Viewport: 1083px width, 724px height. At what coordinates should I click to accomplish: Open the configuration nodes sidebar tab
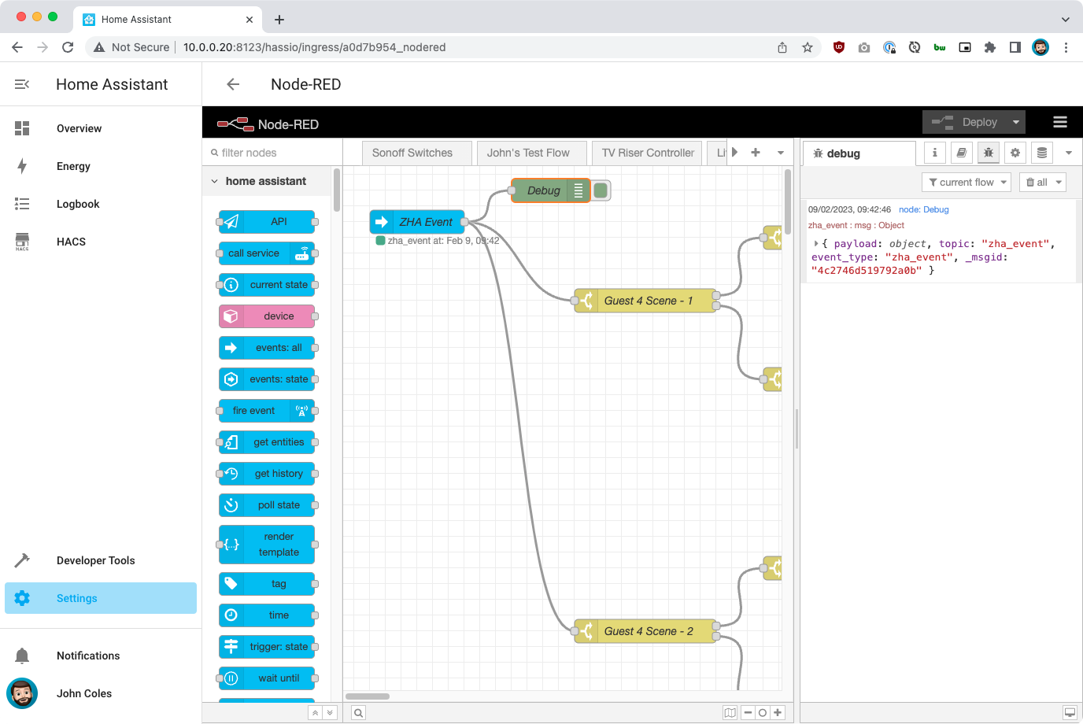coord(1015,152)
